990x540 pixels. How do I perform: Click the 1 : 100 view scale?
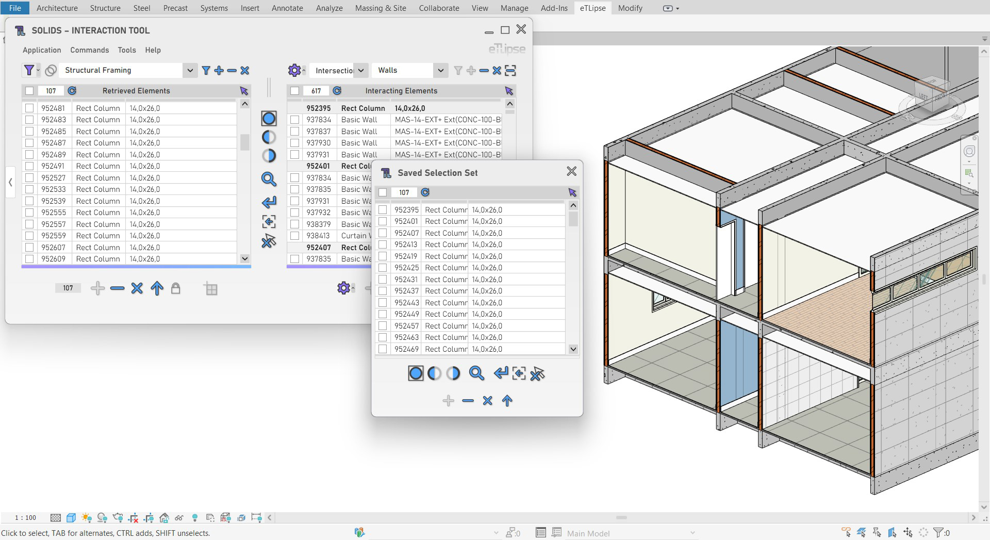coord(25,517)
